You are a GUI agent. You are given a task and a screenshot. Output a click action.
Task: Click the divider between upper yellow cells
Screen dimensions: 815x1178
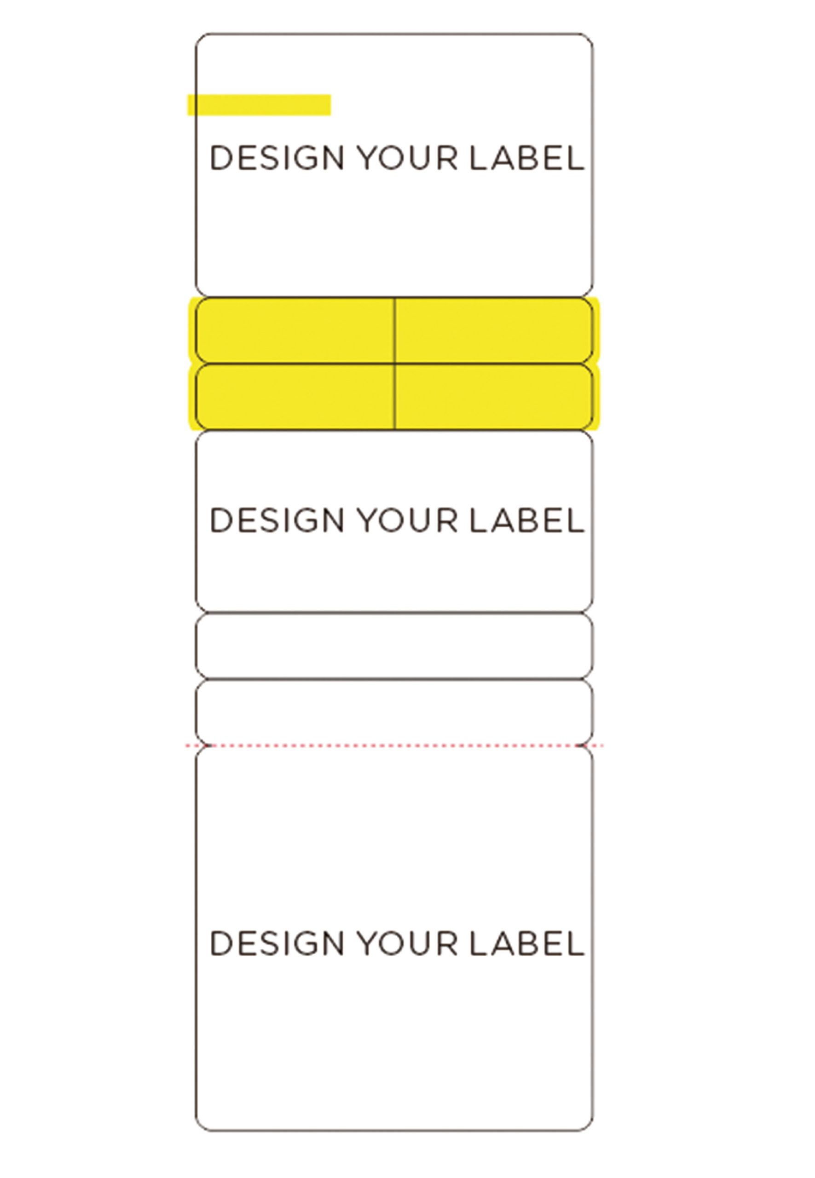click(x=395, y=330)
